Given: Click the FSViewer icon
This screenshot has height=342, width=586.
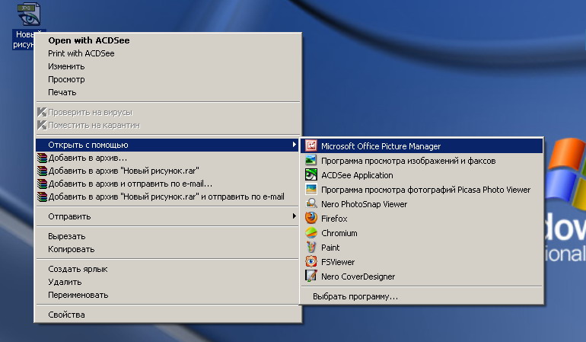Looking at the screenshot, I should tap(311, 261).
